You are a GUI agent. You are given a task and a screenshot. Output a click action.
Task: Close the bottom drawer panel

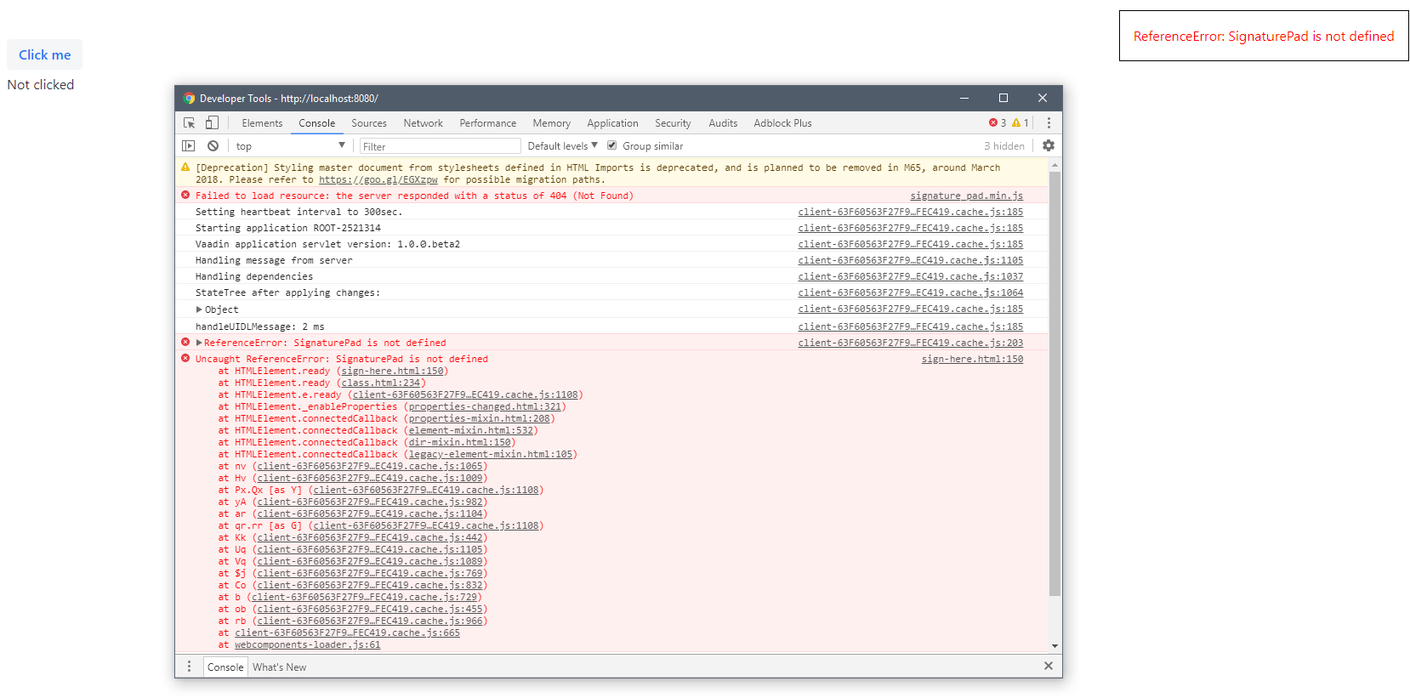click(1048, 667)
